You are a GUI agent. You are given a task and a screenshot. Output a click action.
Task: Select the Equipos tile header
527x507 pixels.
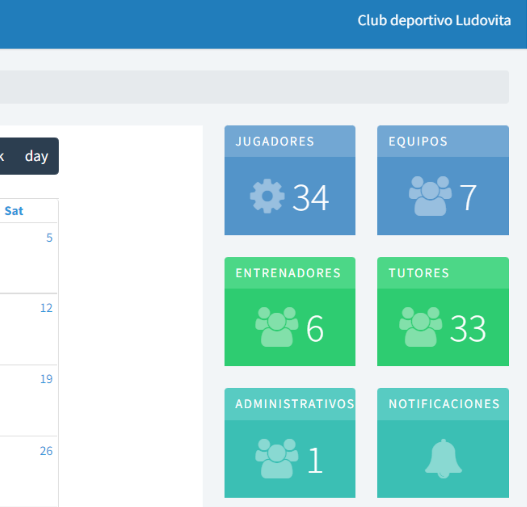(418, 141)
